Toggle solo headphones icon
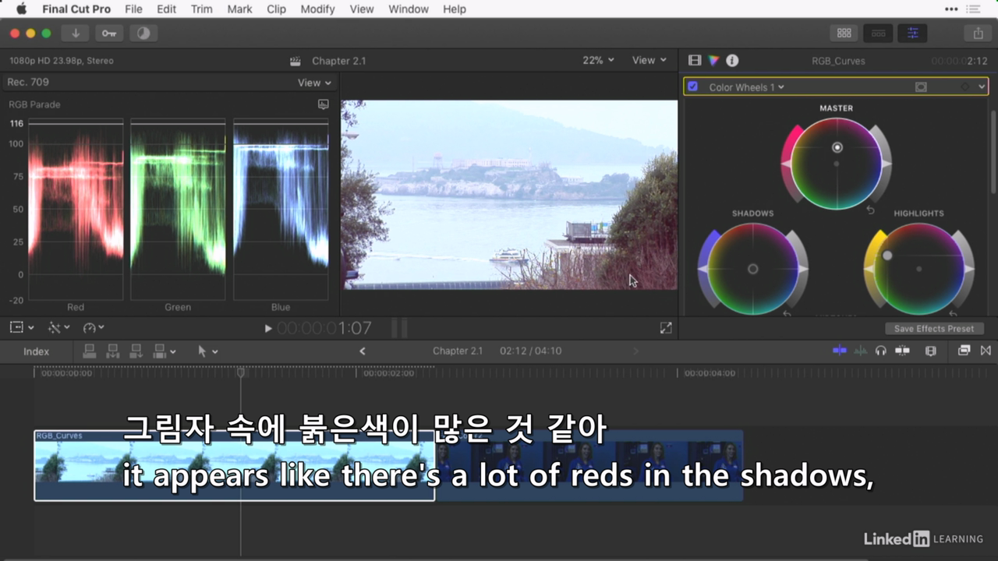This screenshot has height=561, width=998. [881, 351]
